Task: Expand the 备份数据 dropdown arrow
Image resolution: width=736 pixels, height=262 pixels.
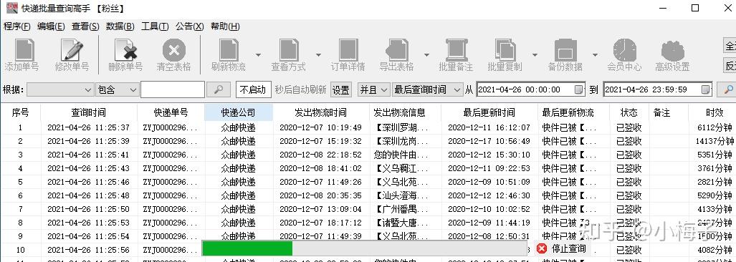Action: [596, 54]
